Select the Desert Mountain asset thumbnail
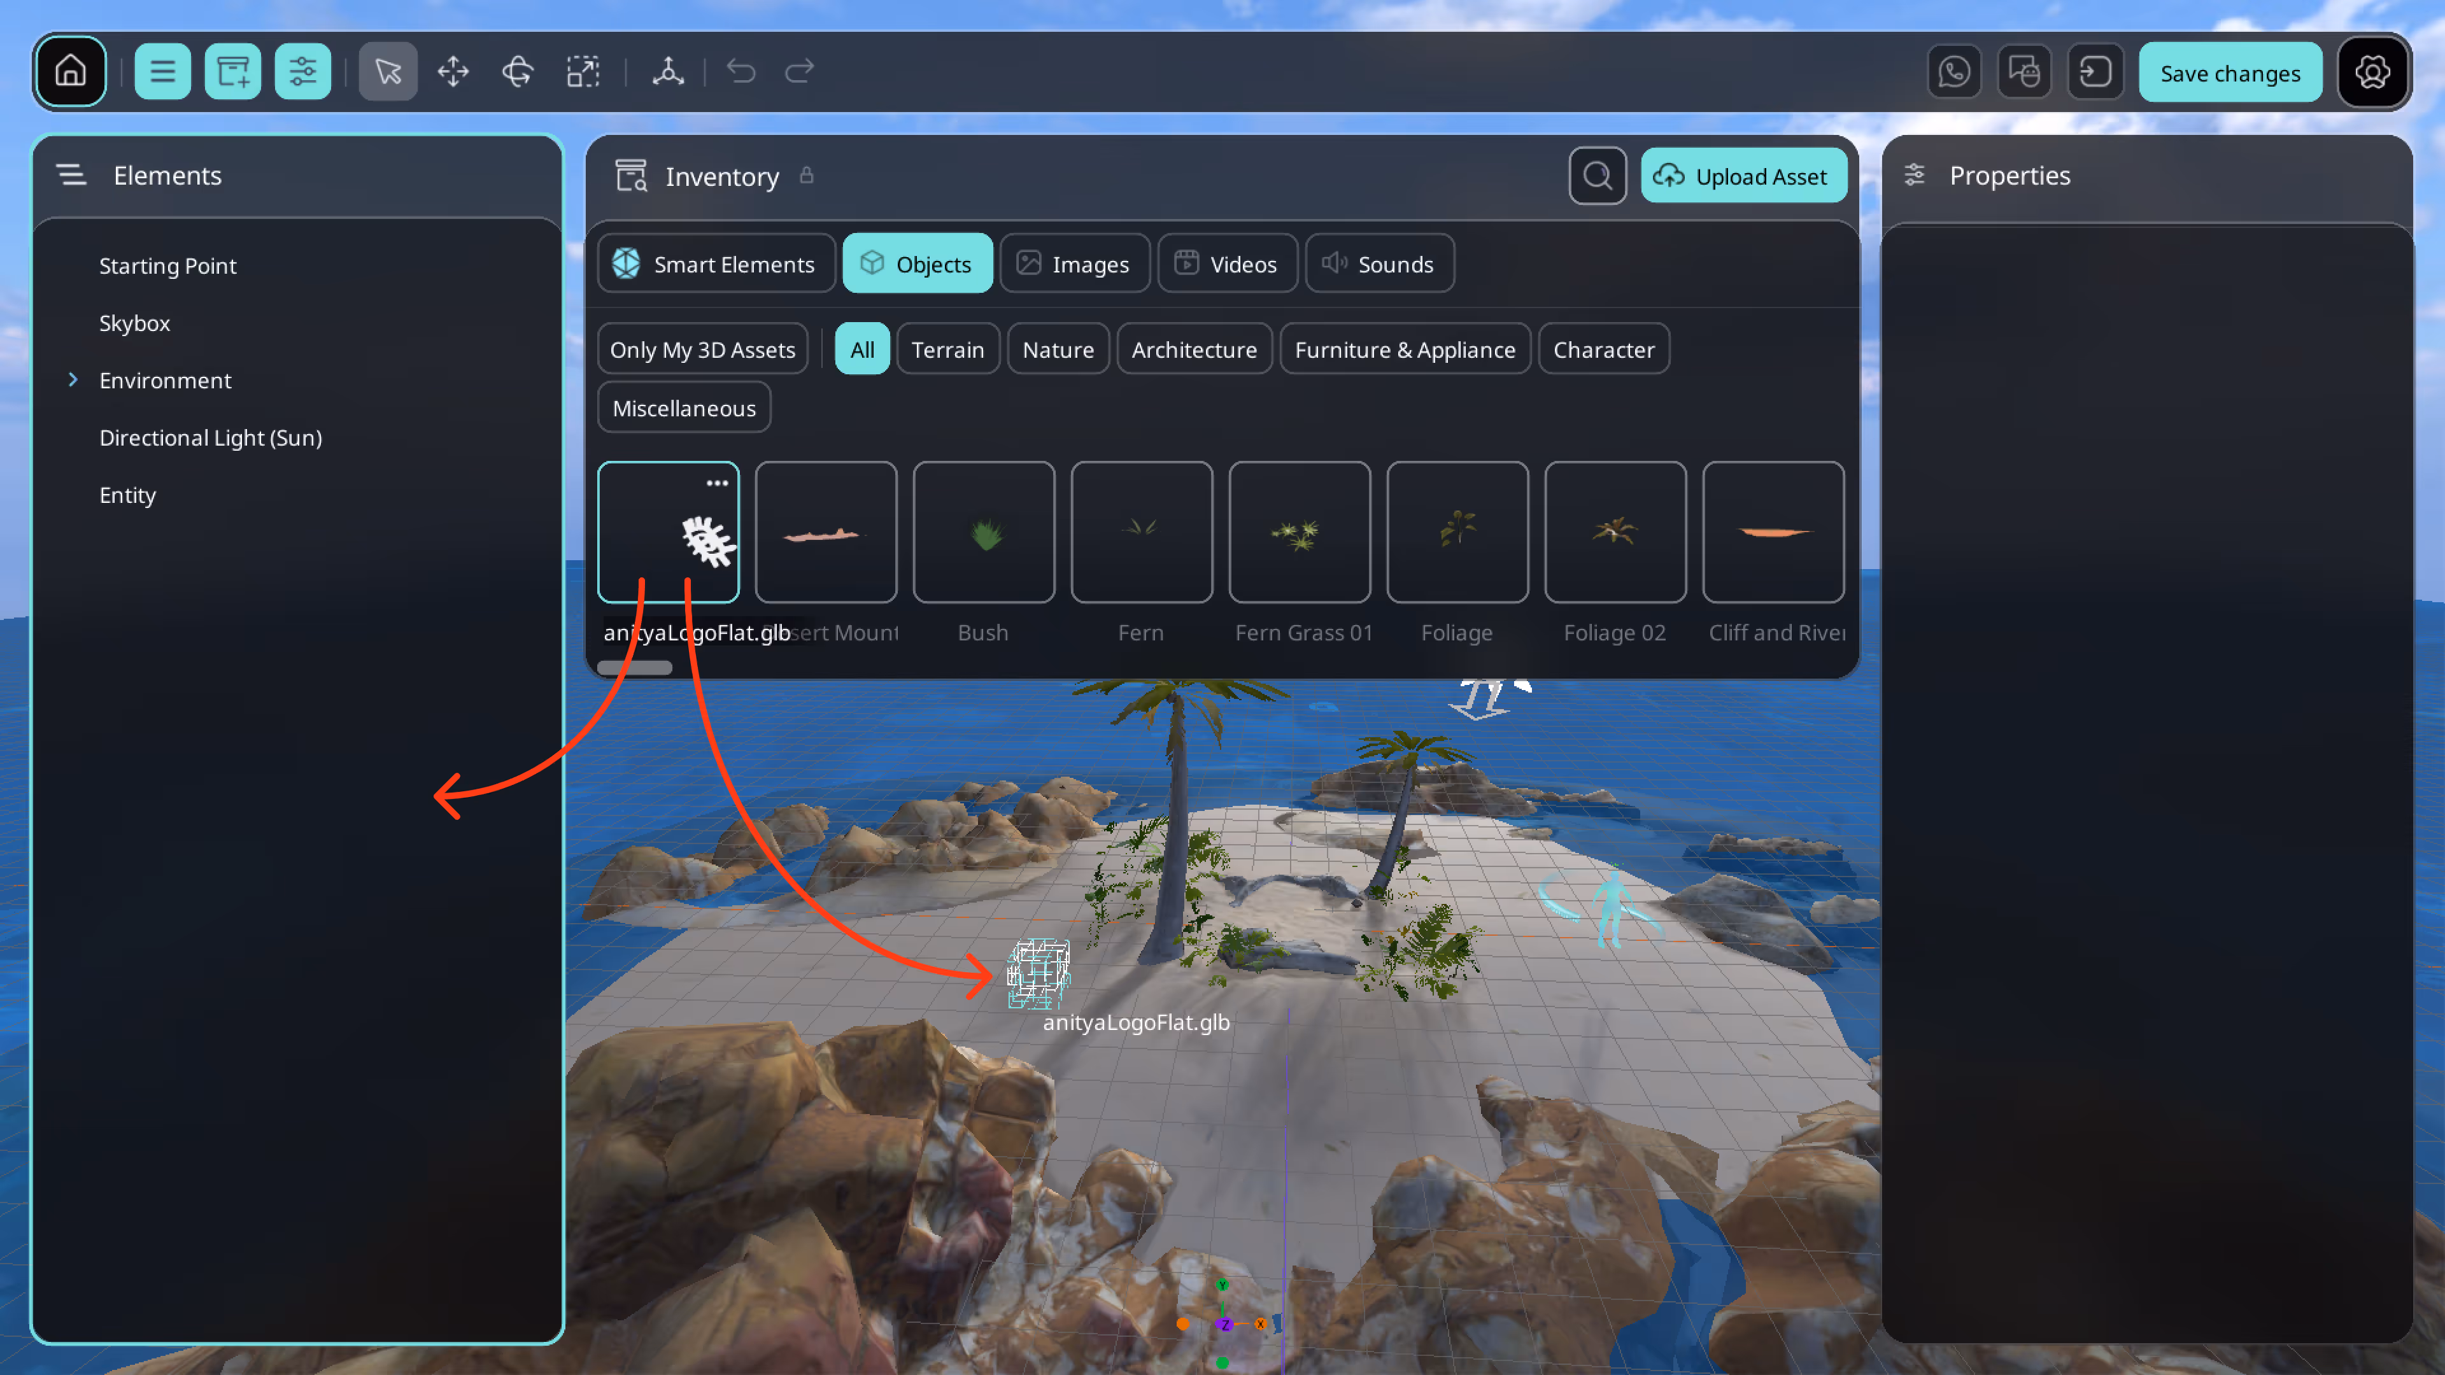This screenshot has height=1375, width=2445. (x=826, y=532)
